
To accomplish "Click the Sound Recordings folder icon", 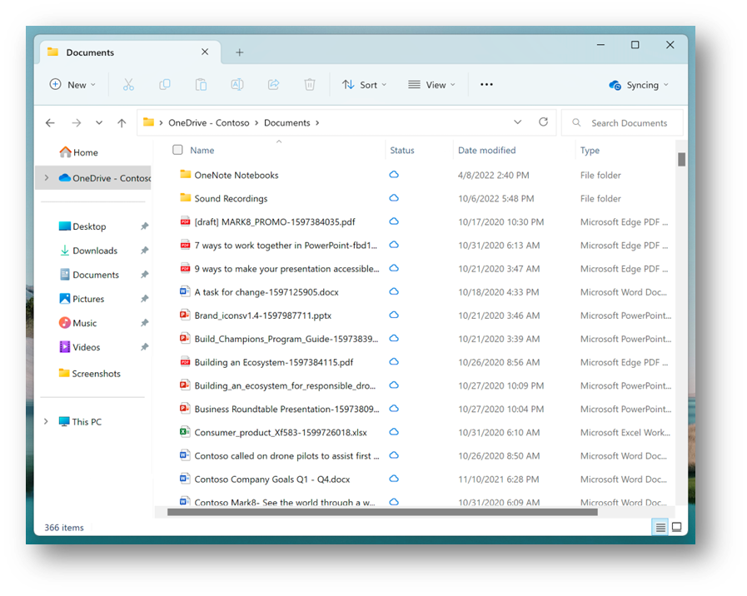I will pos(186,197).
